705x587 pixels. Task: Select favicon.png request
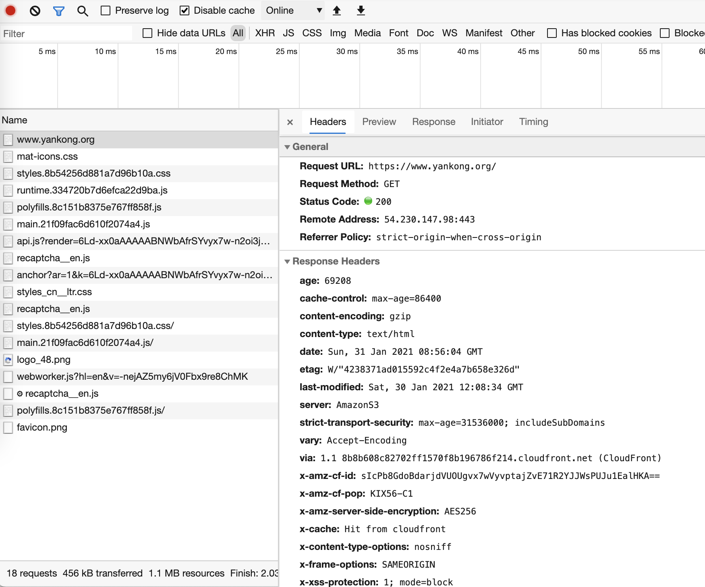point(139,428)
